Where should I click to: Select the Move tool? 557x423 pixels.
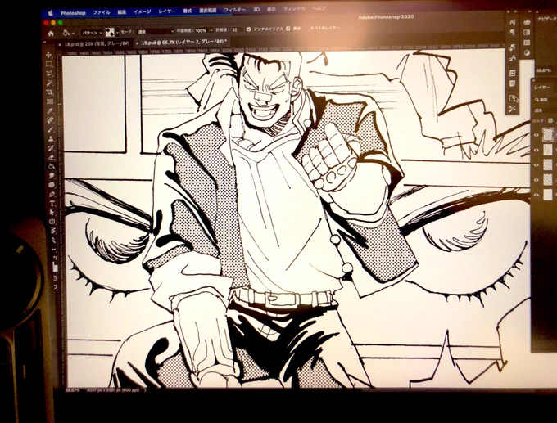tap(48, 55)
